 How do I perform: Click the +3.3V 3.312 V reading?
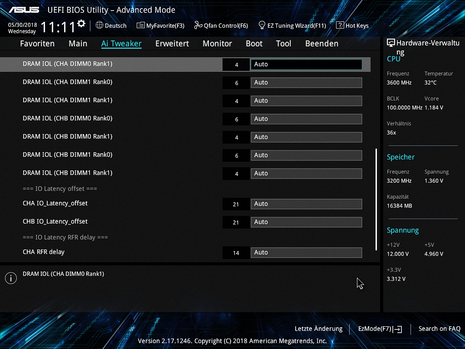point(396,279)
